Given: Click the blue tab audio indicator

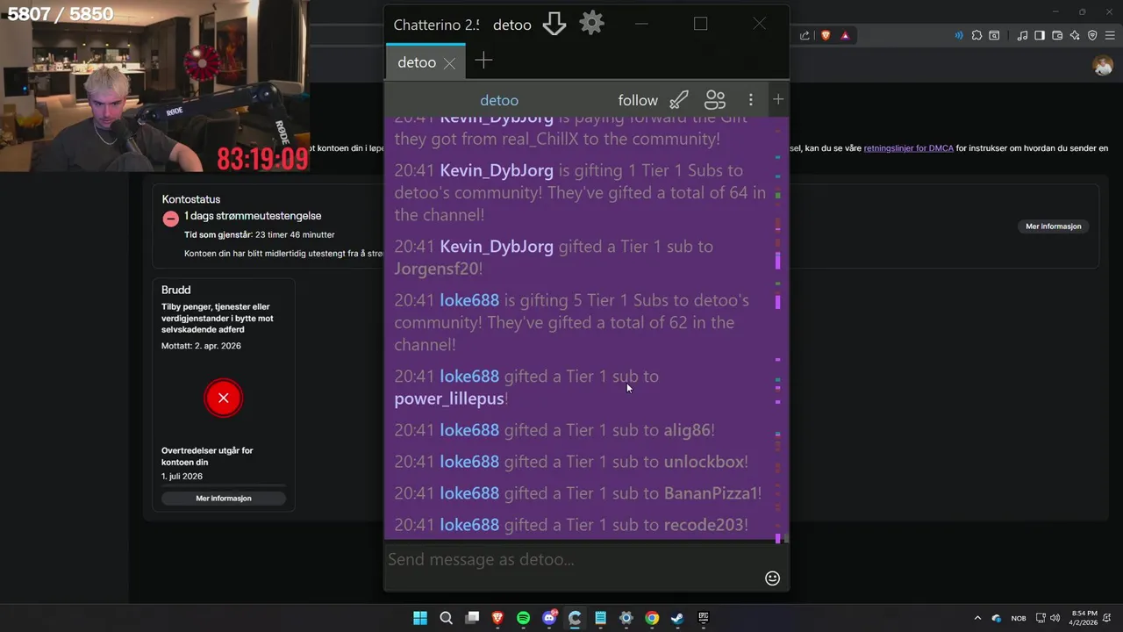Looking at the screenshot, I should point(958,35).
